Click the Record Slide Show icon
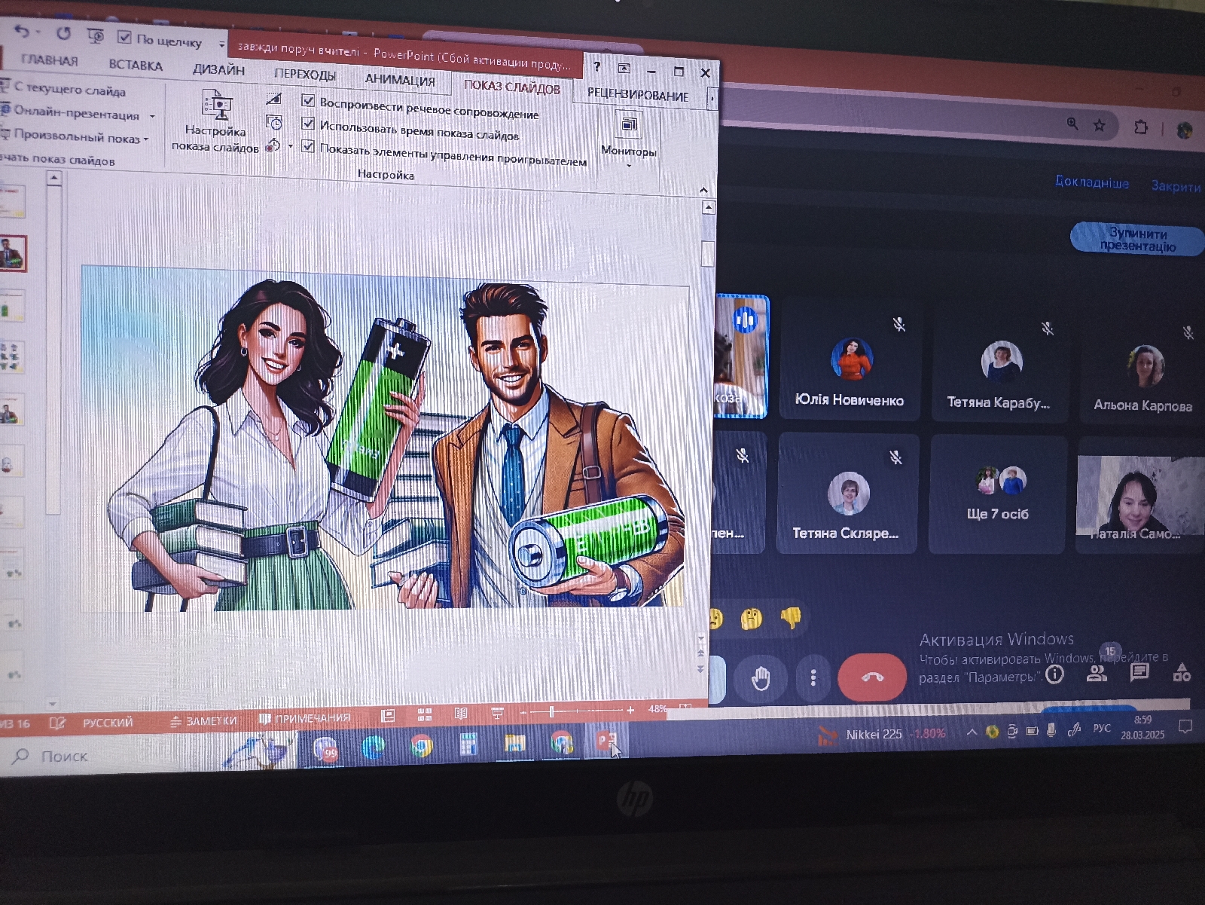The height and width of the screenshot is (905, 1205). point(273,145)
